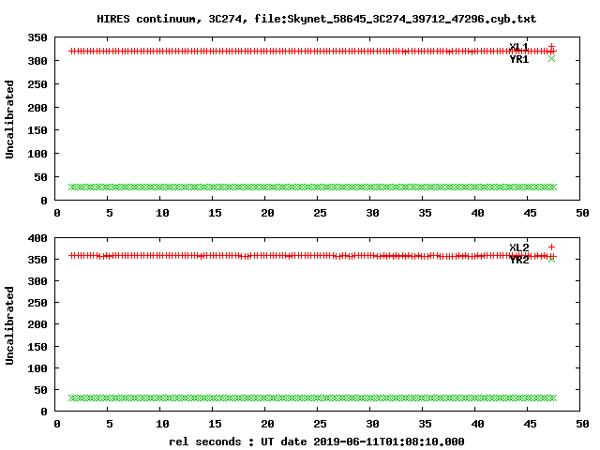Viewport: 600px width, 450px height.
Task: Click the x-axis tick 35 under top plot
Action: coord(425,213)
